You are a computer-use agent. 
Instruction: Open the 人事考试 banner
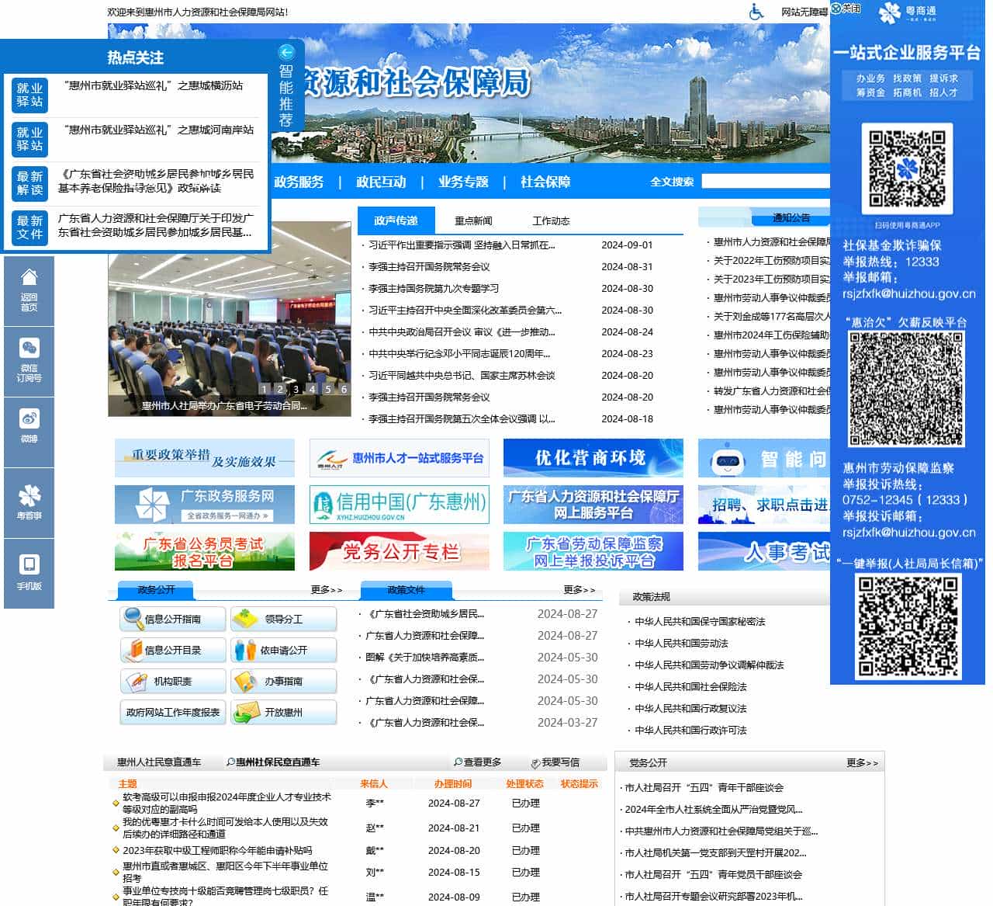click(764, 551)
